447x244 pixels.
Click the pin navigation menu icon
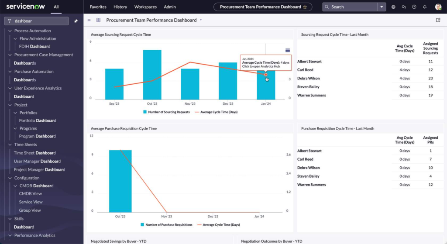[76, 21]
